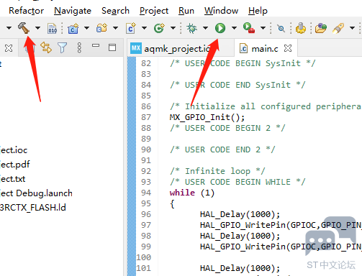Click HAL_GPIO_WritePin call on line 97
This screenshot has height=276, width=362.
click(281, 225)
